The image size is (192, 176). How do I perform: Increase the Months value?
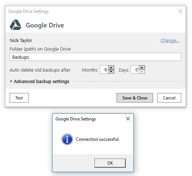point(111,68)
